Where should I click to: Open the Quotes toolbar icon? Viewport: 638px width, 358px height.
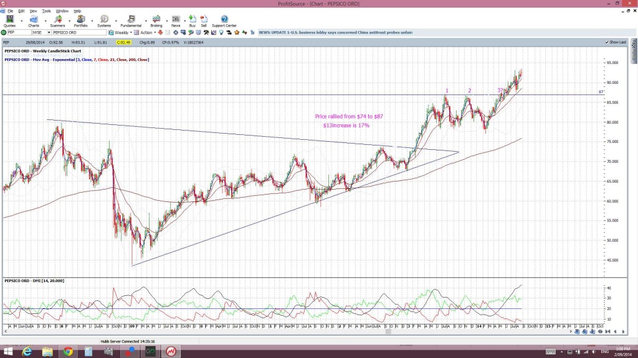tap(9, 21)
